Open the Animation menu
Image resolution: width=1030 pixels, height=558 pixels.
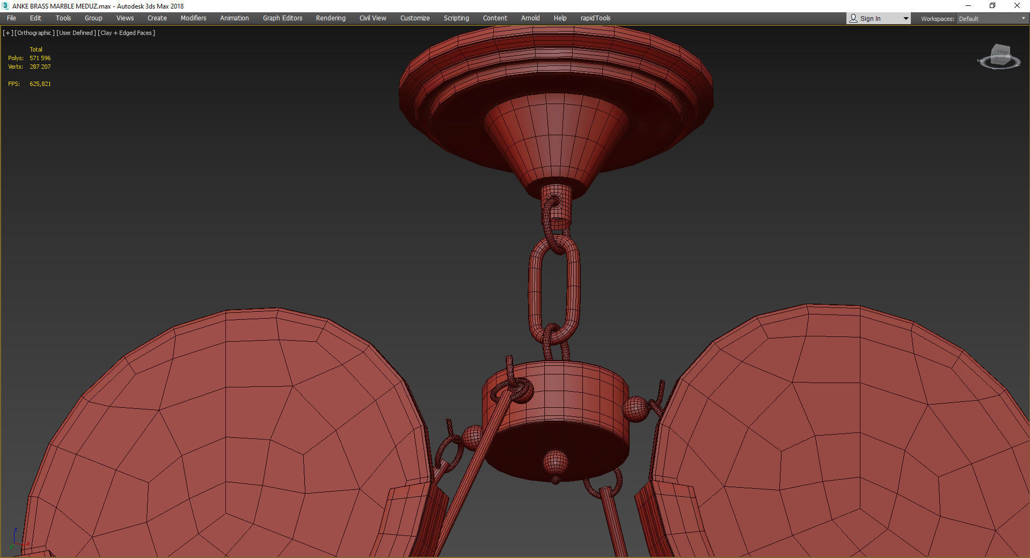click(235, 18)
